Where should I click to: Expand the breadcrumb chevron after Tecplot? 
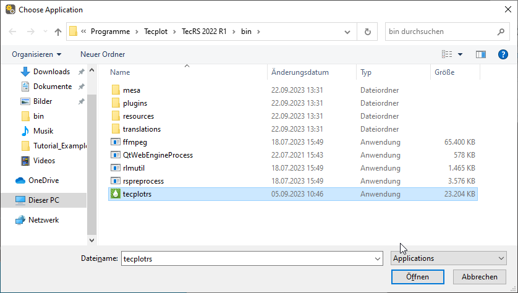[174, 32]
